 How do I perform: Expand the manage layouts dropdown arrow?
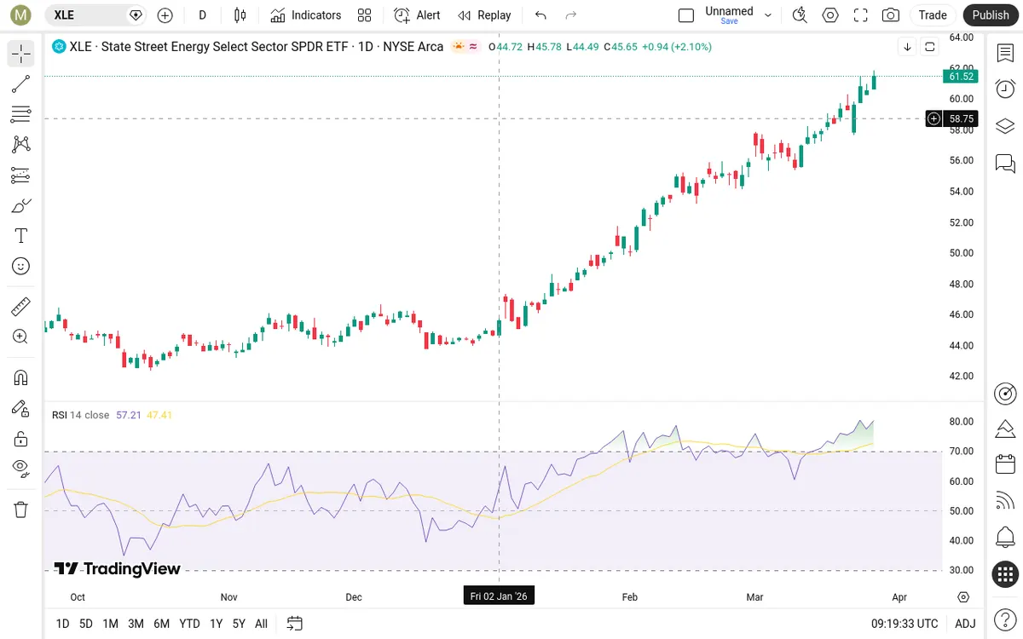tap(768, 14)
